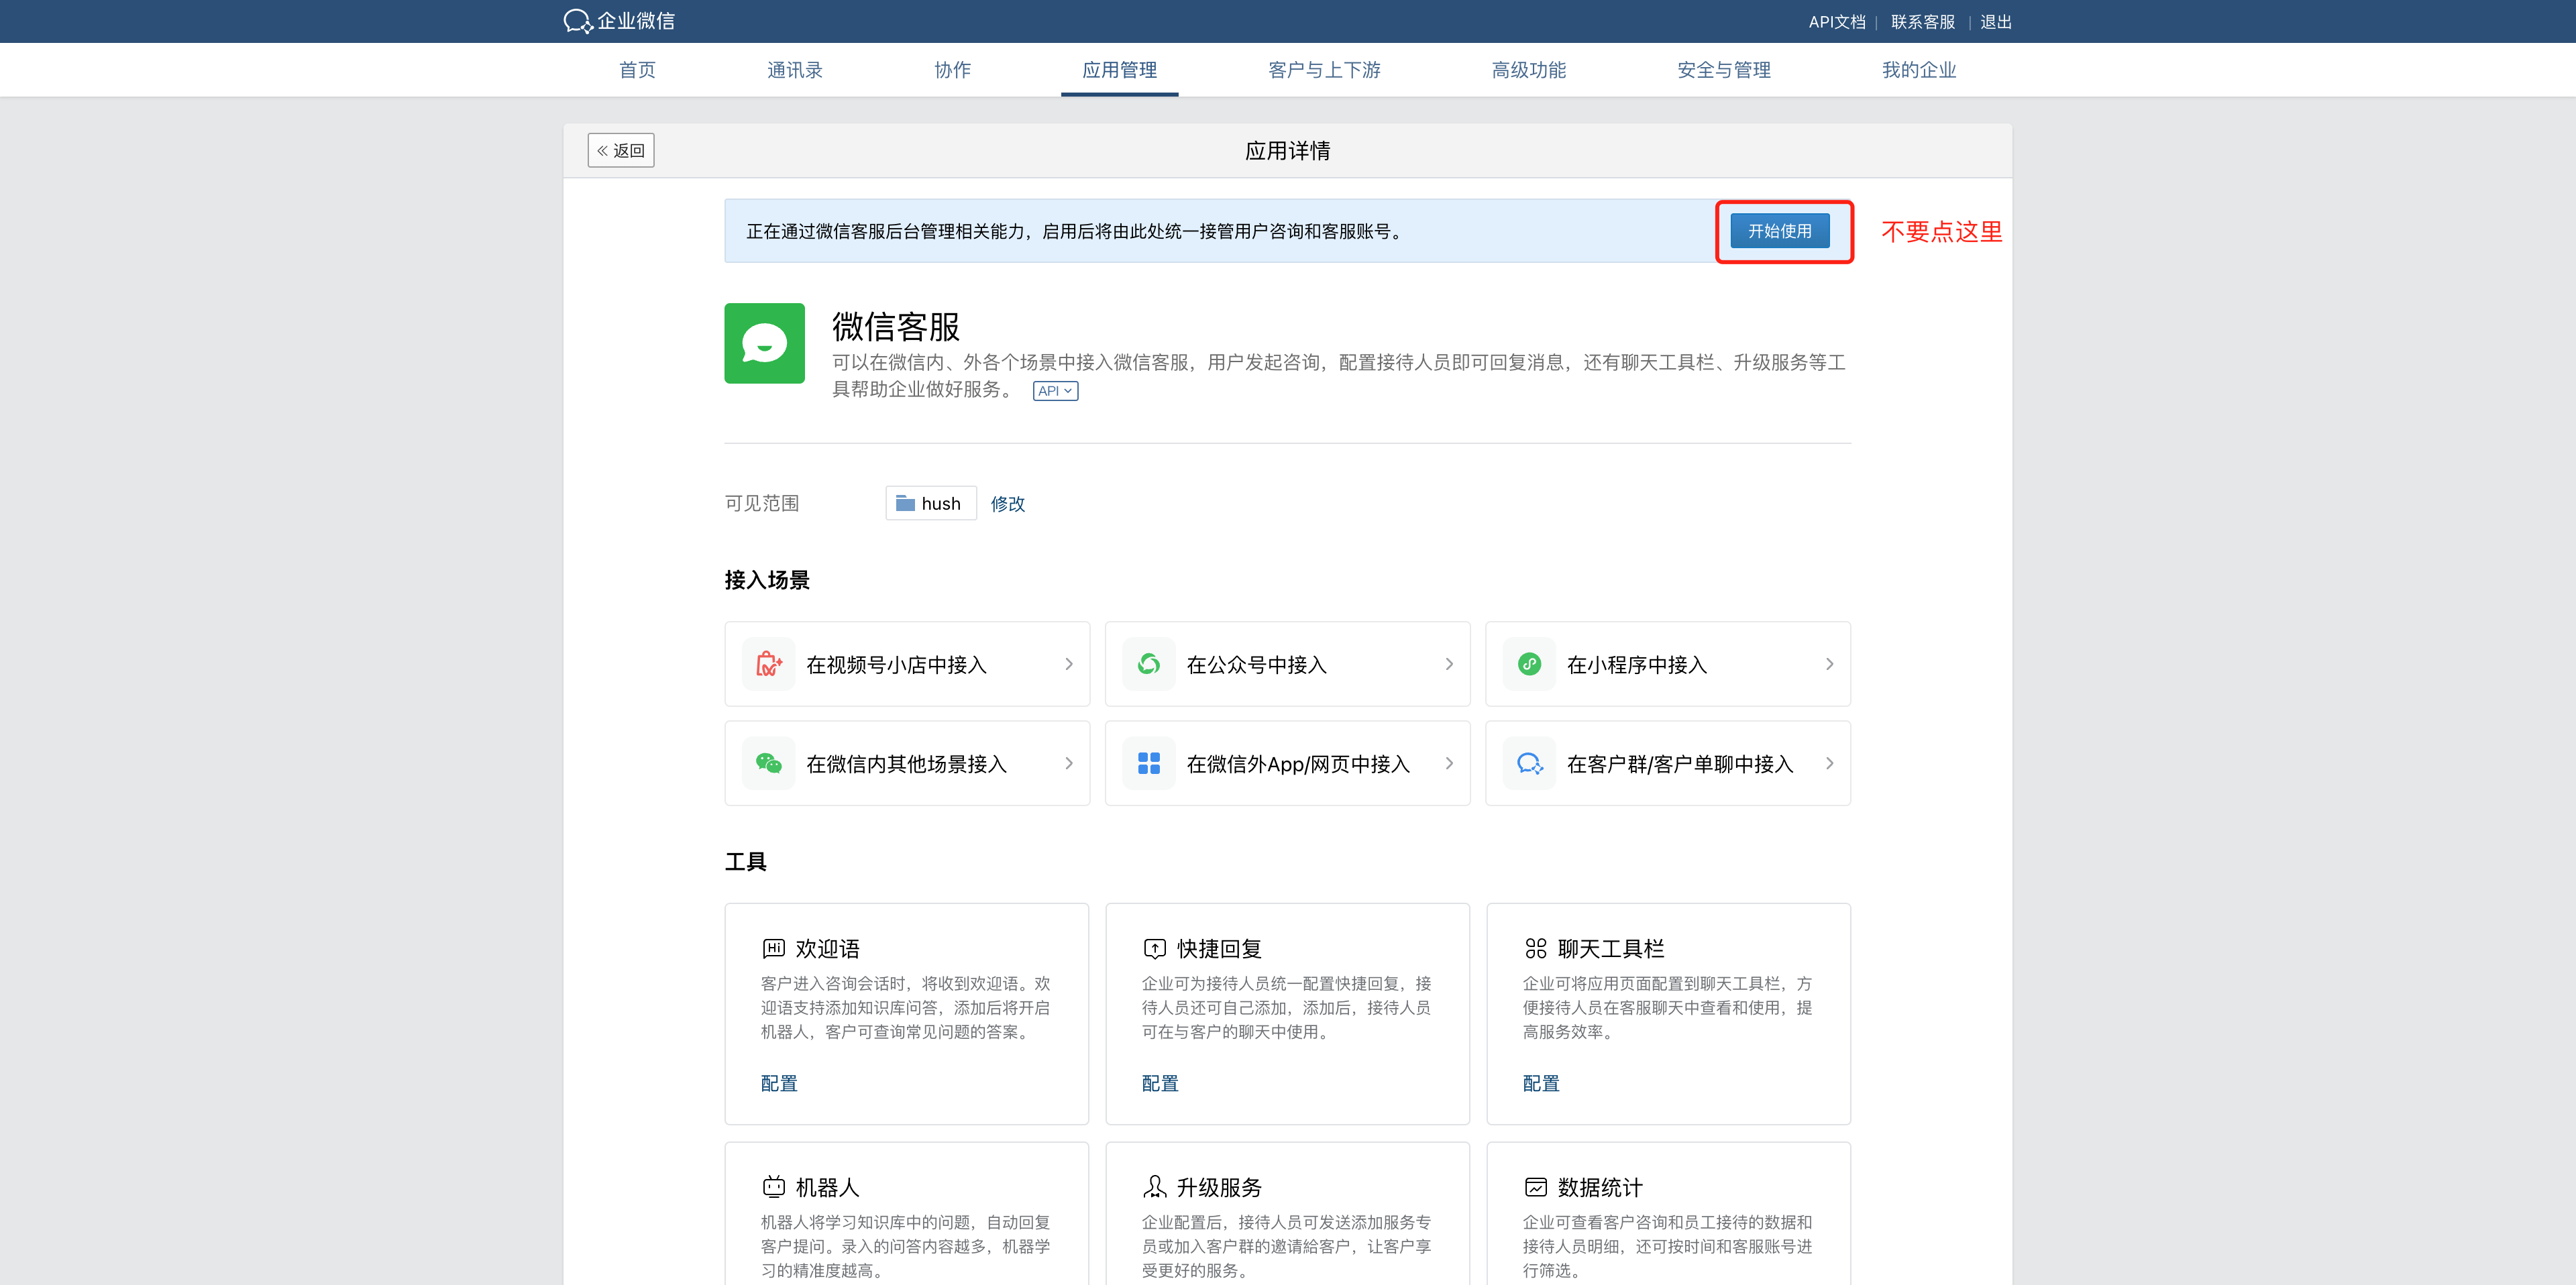
Task: Select the 应用管理 tab
Action: click(1119, 70)
